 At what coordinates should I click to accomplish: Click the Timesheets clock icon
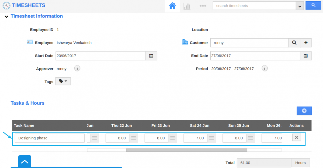(6, 5)
